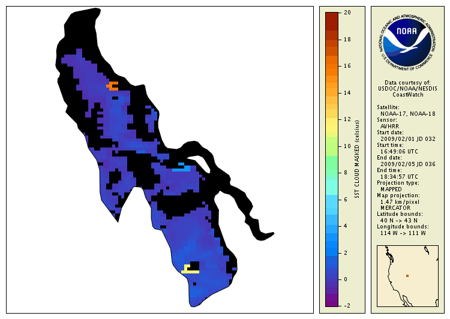Click the -2 tick label on the colorbar
450x319 pixels.
tap(347, 306)
